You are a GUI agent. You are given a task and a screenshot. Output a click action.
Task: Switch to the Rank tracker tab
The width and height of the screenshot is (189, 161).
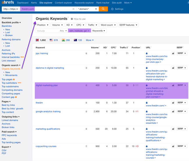(103, 3)
